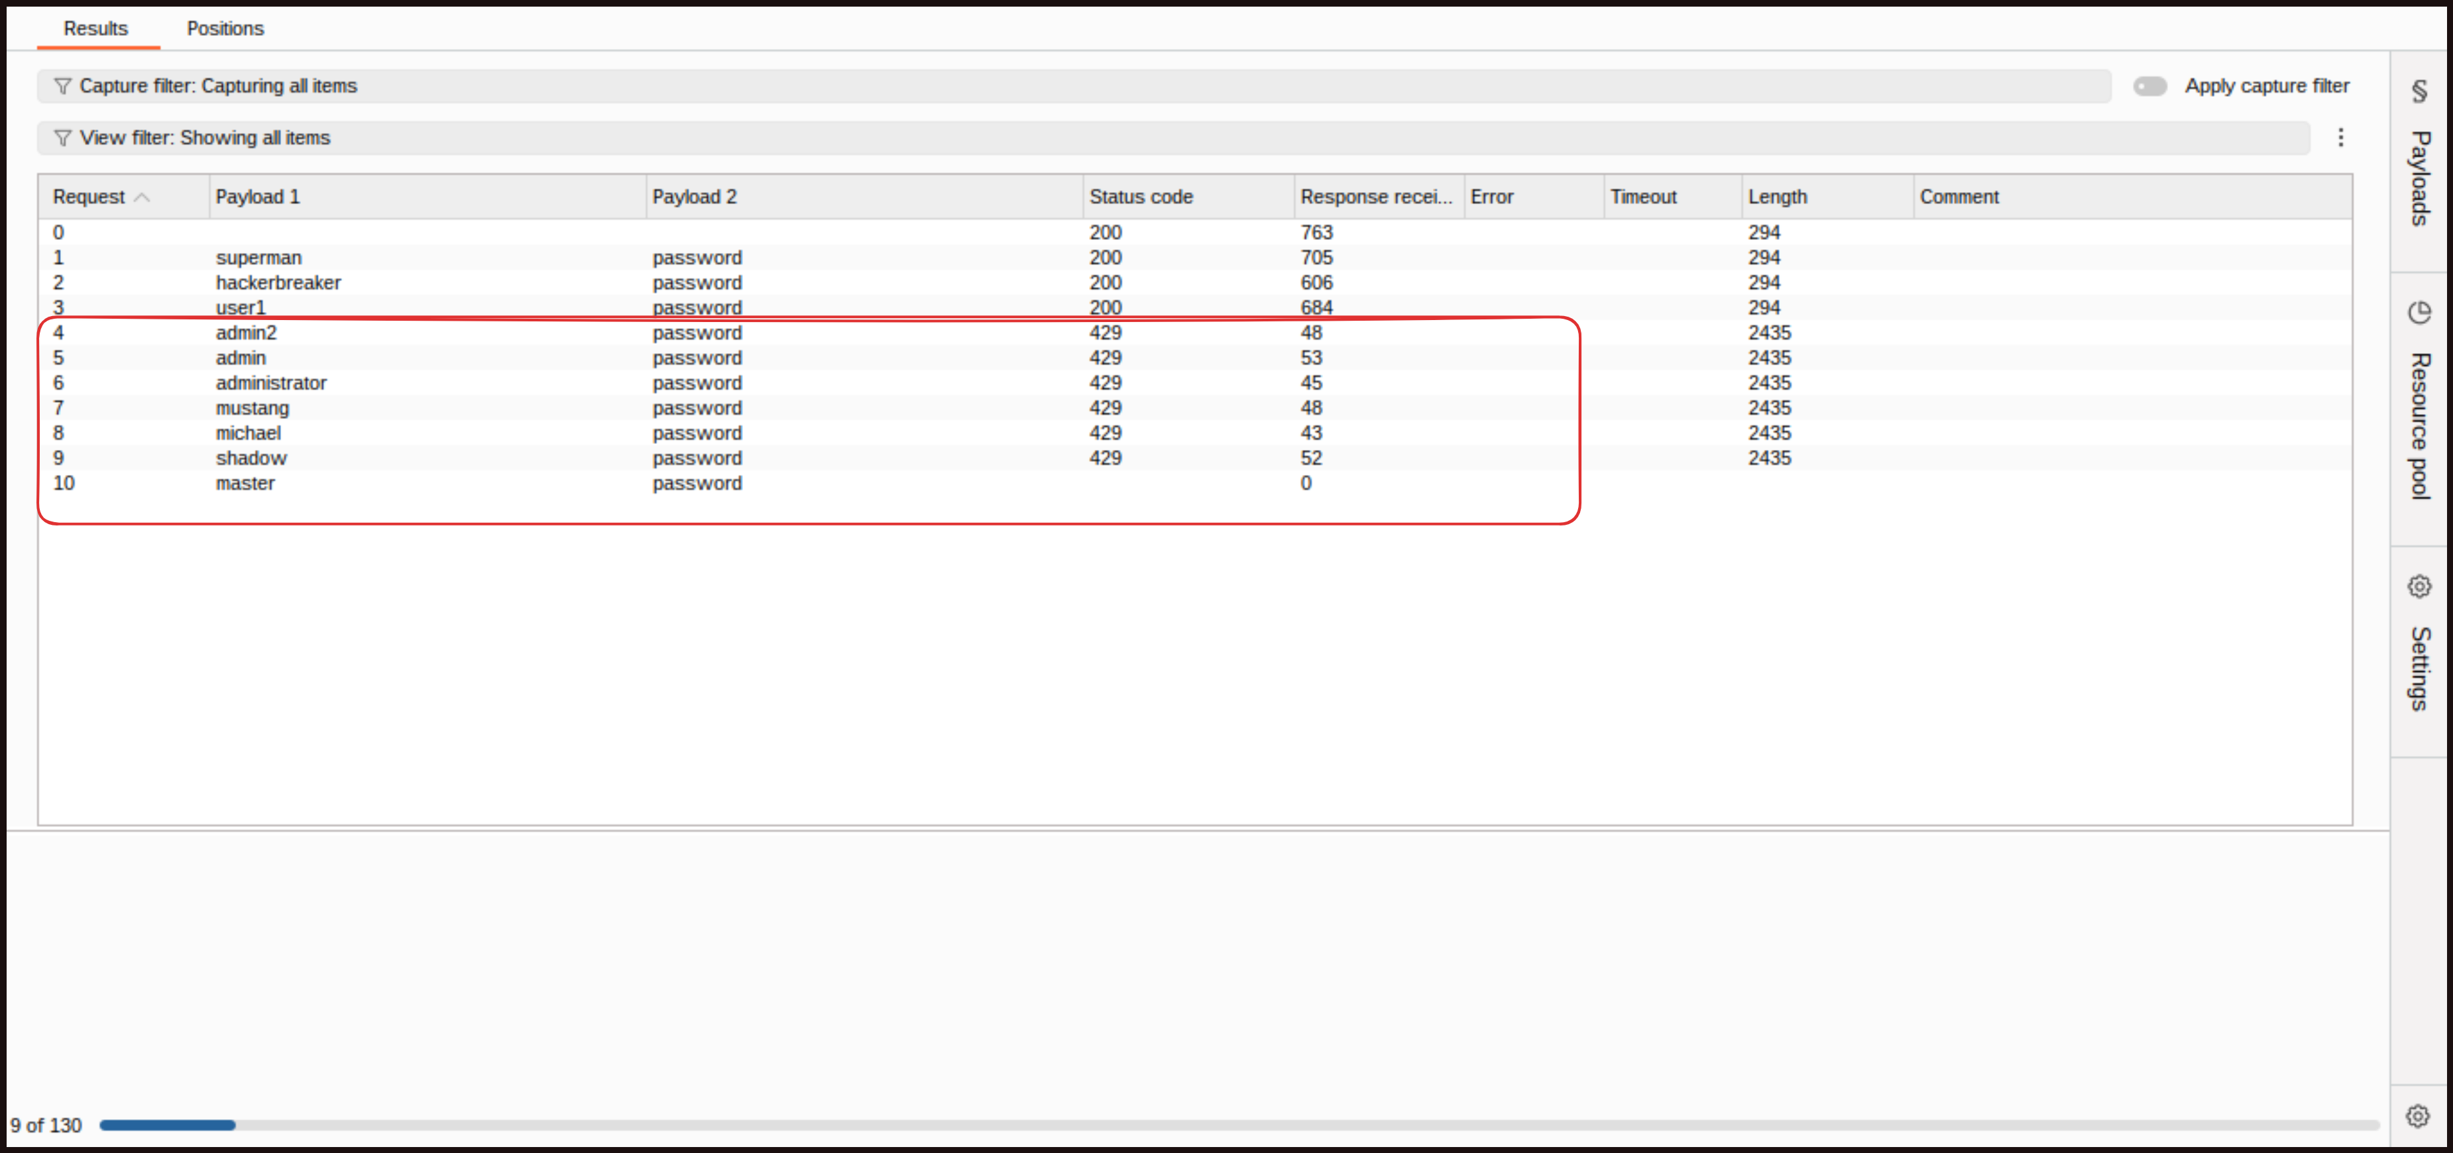Screen dimensions: 2453x1153
Task: Sort by Length column header
Action: point(1777,197)
